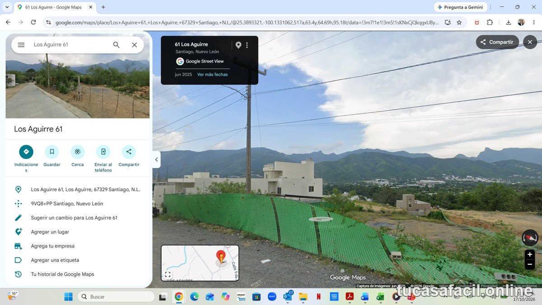
Task: Share the place from the side panel
Action: pos(129,156)
